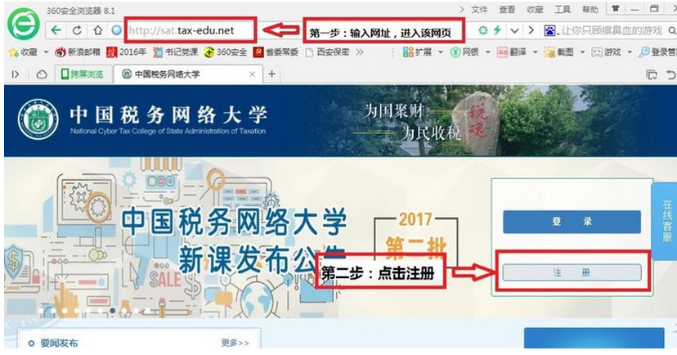The width and height of the screenshot is (677, 355).
Task: Click the 网银 online banking icon
Action: click(455, 52)
